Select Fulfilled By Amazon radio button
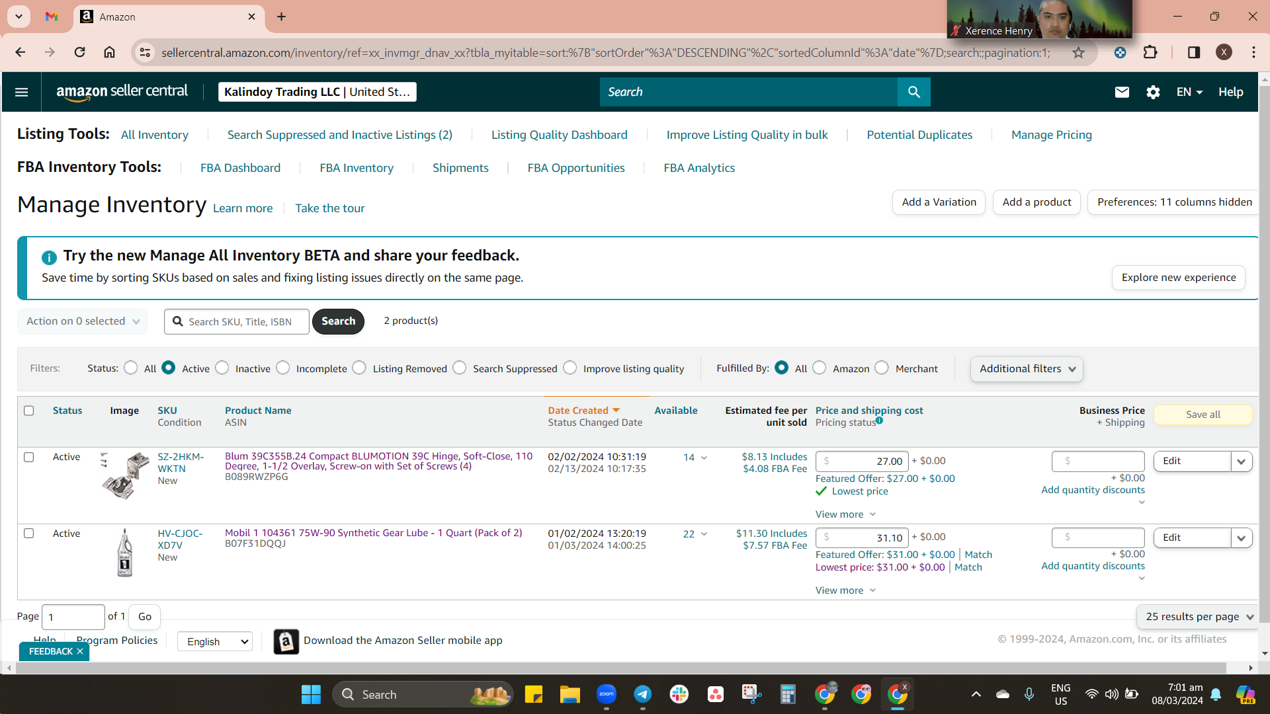Image resolution: width=1270 pixels, height=714 pixels. 820,368
